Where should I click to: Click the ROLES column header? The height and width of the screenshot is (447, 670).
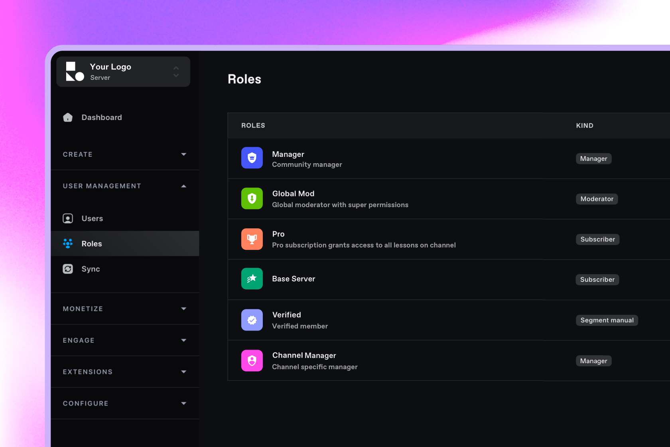click(x=253, y=125)
